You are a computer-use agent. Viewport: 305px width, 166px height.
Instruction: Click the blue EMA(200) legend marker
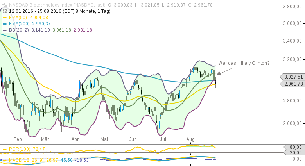coord(5,24)
